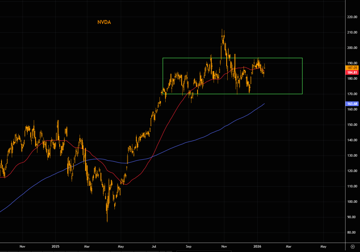The height and width of the screenshot is (252, 360).
Task: Click the 2025 label on time axis
Action: (x=55, y=246)
